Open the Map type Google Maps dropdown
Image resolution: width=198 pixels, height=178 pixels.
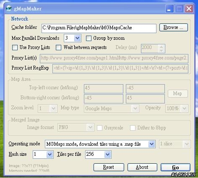coord(135,108)
